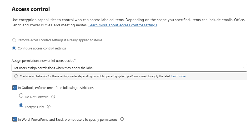The image size is (251, 126).
Task: Click the 'Encrypt-Only' label text
Action: coord(34,107)
